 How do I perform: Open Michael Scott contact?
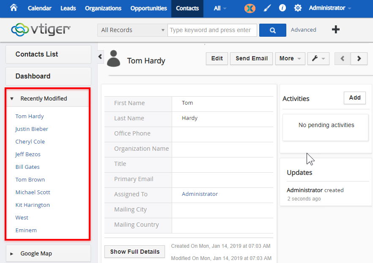(33, 192)
